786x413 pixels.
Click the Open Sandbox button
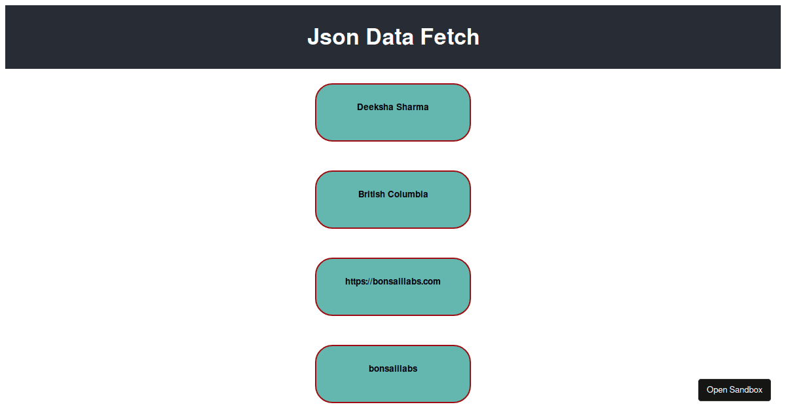[x=734, y=390]
